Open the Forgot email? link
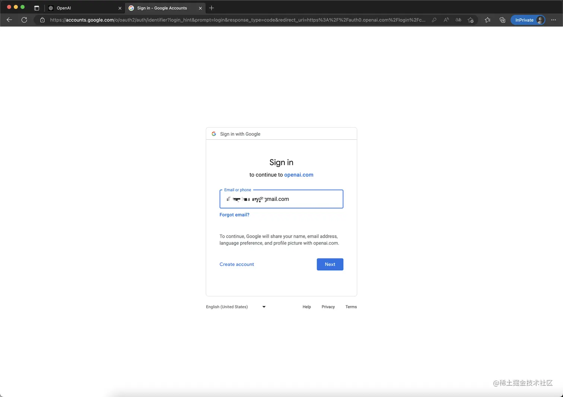Viewport: 563px width, 397px height. [x=235, y=215]
